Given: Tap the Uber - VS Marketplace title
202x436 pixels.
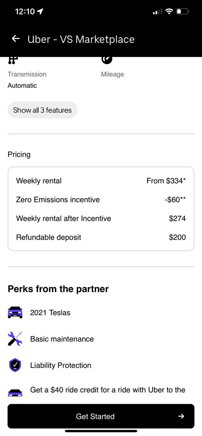Looking at the screenshot, I should coord(81,39).
